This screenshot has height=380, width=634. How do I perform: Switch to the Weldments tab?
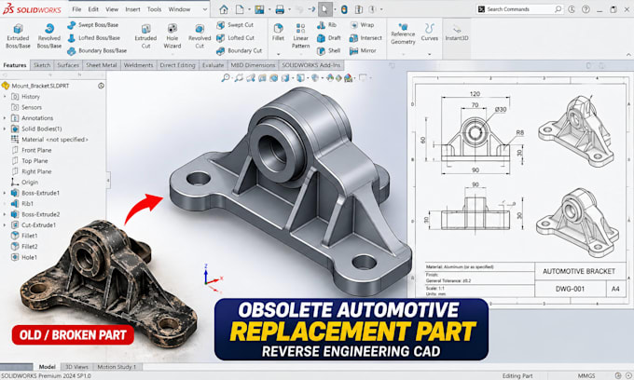coord(138,65)
